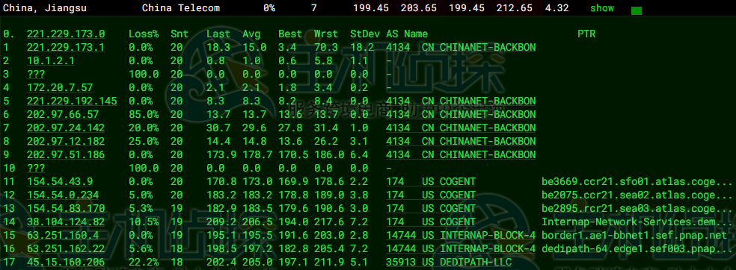
Task: Open IP address 202.97.24.142
Action: [x=66, y=128]
